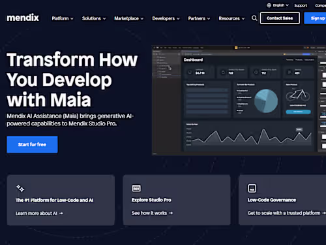Click the Studio Pro dashboard preview image
The image size is (326, 245).
tap(239, 100)
